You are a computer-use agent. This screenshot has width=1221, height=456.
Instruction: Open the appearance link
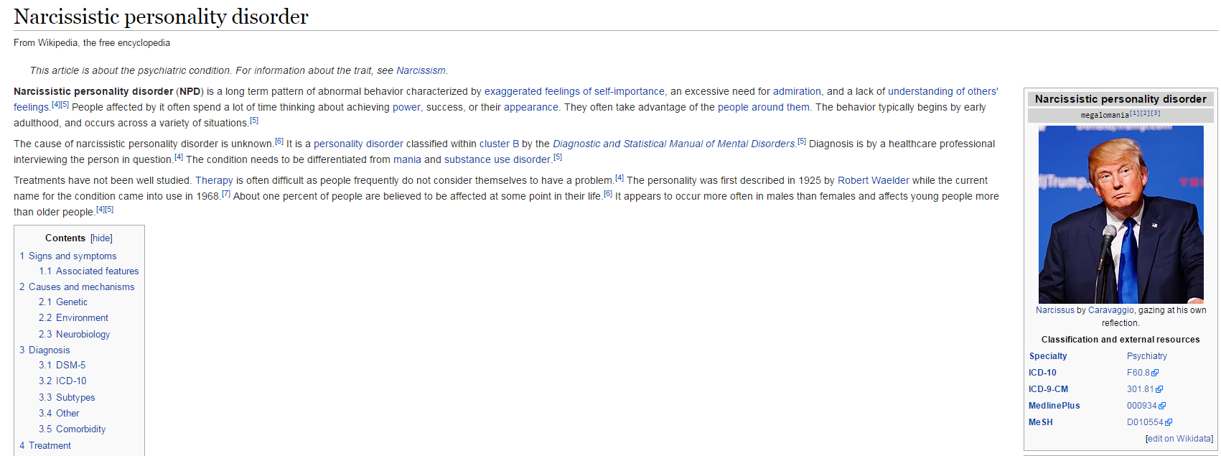click(531, 107)
